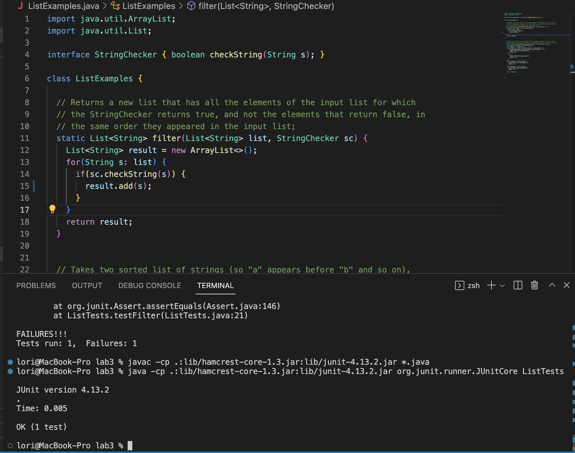Click ListTests.java:21 link in terminal stack trace
The image size is (575, 453).
point(204,315)
